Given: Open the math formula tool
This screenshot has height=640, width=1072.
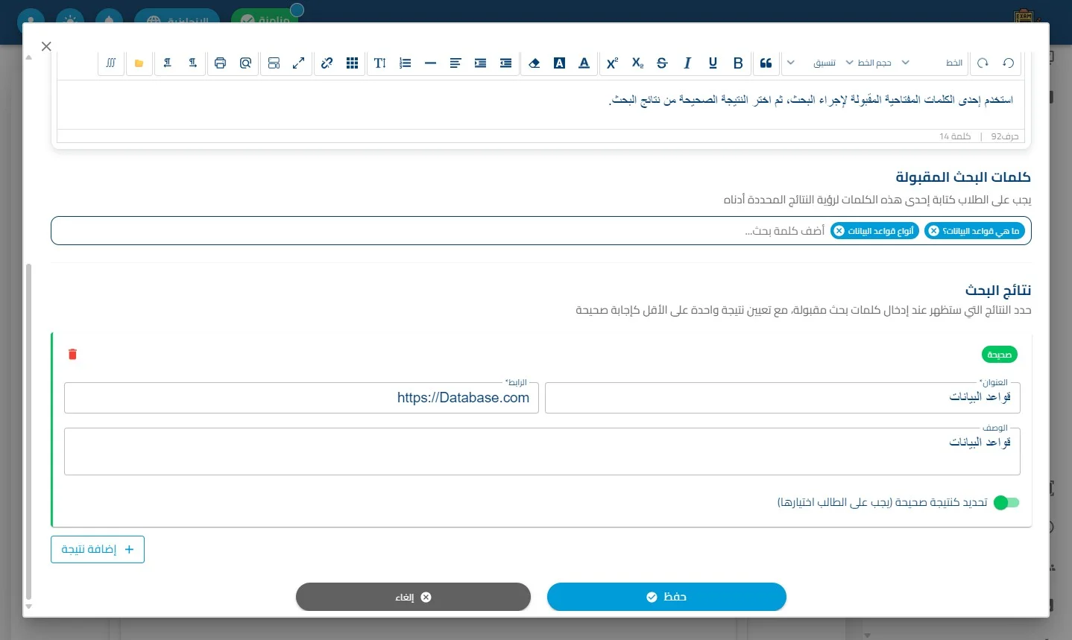Looking at the screenshot, I should (111, 63).
